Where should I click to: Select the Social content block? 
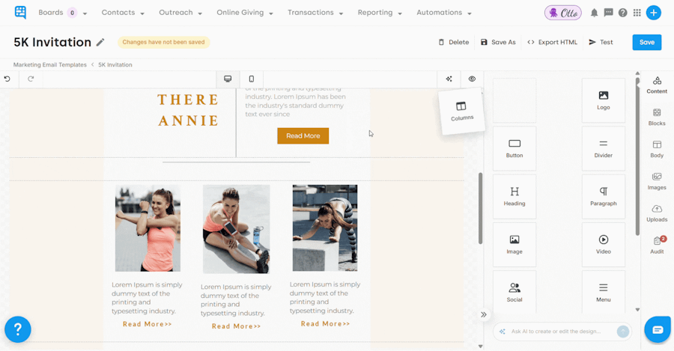pyautogui.click(x=514, y=292)
